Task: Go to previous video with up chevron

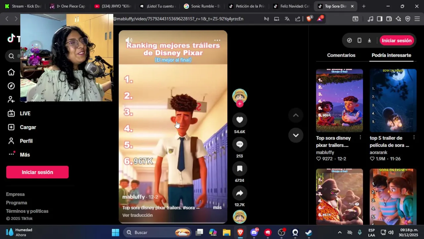Action: pyautogui.click(x=296, y=115)
